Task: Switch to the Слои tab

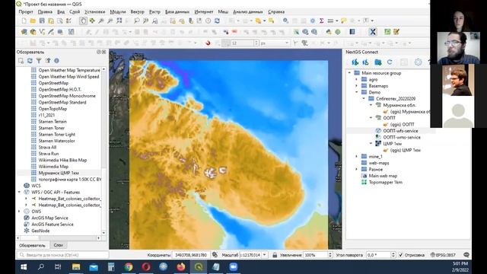Action: (58, 245)
